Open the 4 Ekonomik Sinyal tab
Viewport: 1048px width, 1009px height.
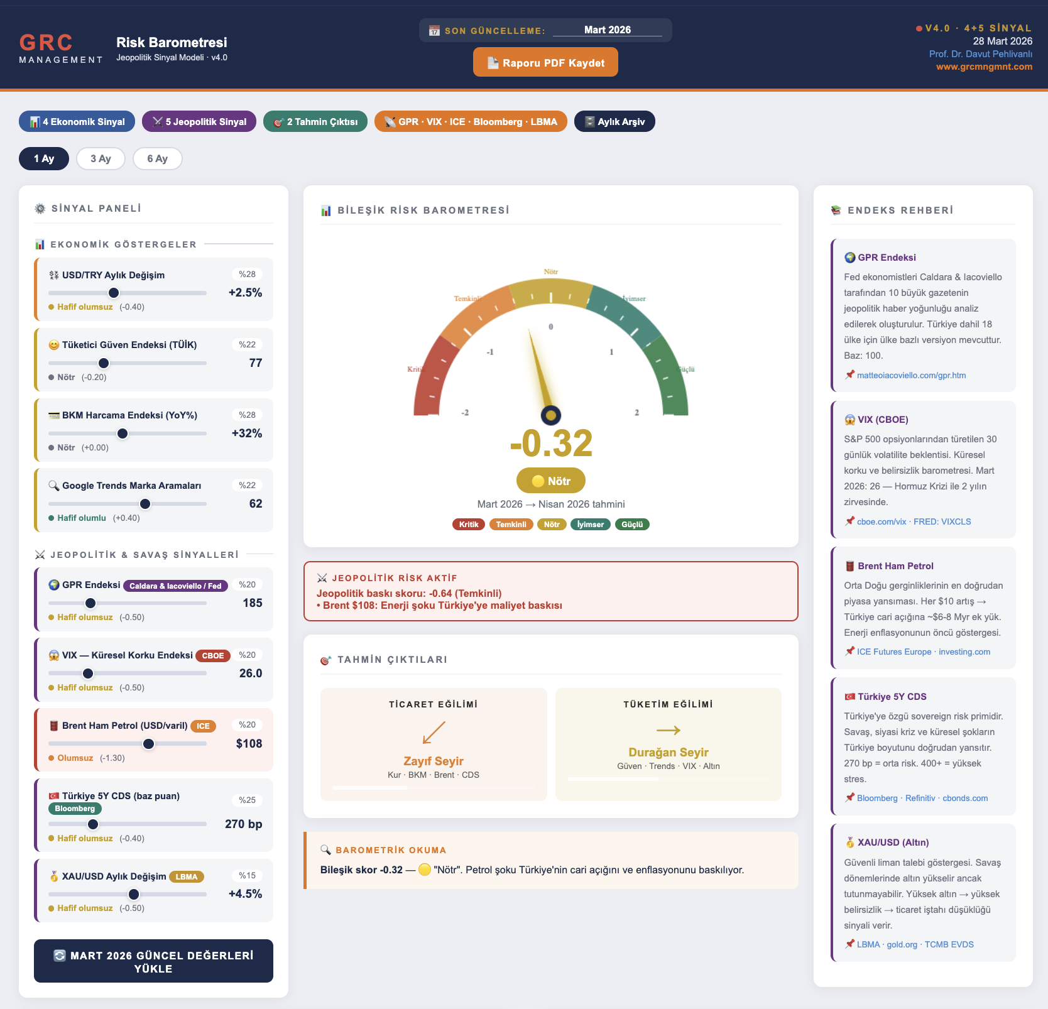77,122
